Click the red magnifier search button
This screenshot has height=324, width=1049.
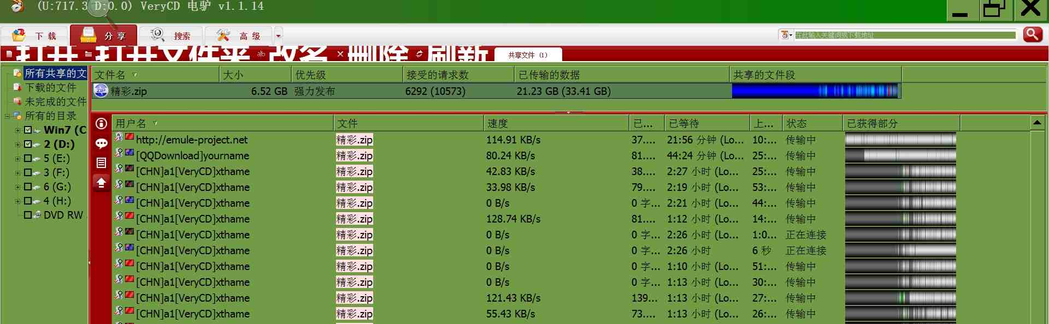pyautogui.click(x=1032, y=35)
